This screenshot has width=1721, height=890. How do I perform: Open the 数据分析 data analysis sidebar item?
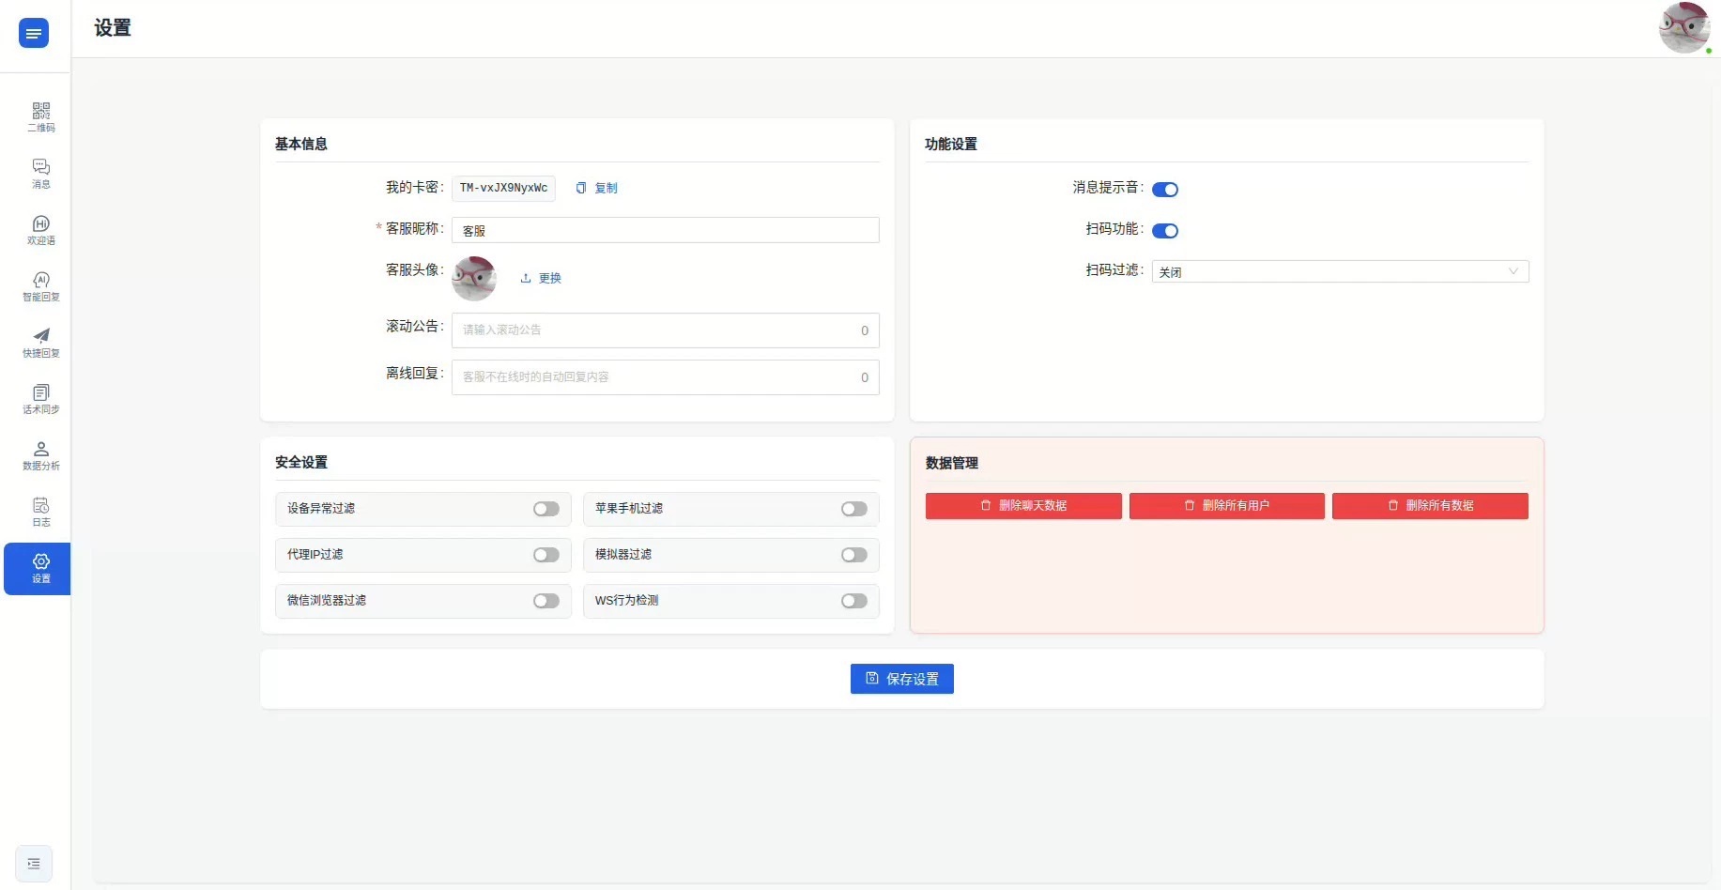[40, 455]
